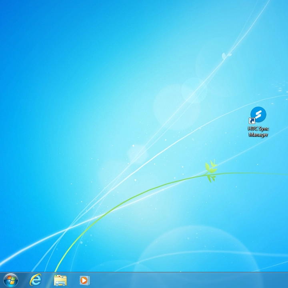This screenshot has height=288, width=288.
Task: Click the small pale leaf near wallpaper top
Action: coord(226,55)
